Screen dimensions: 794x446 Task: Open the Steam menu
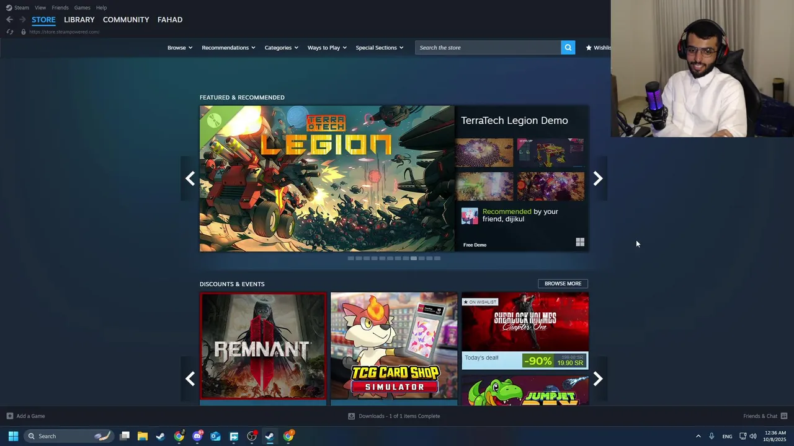tap(22, 7)
